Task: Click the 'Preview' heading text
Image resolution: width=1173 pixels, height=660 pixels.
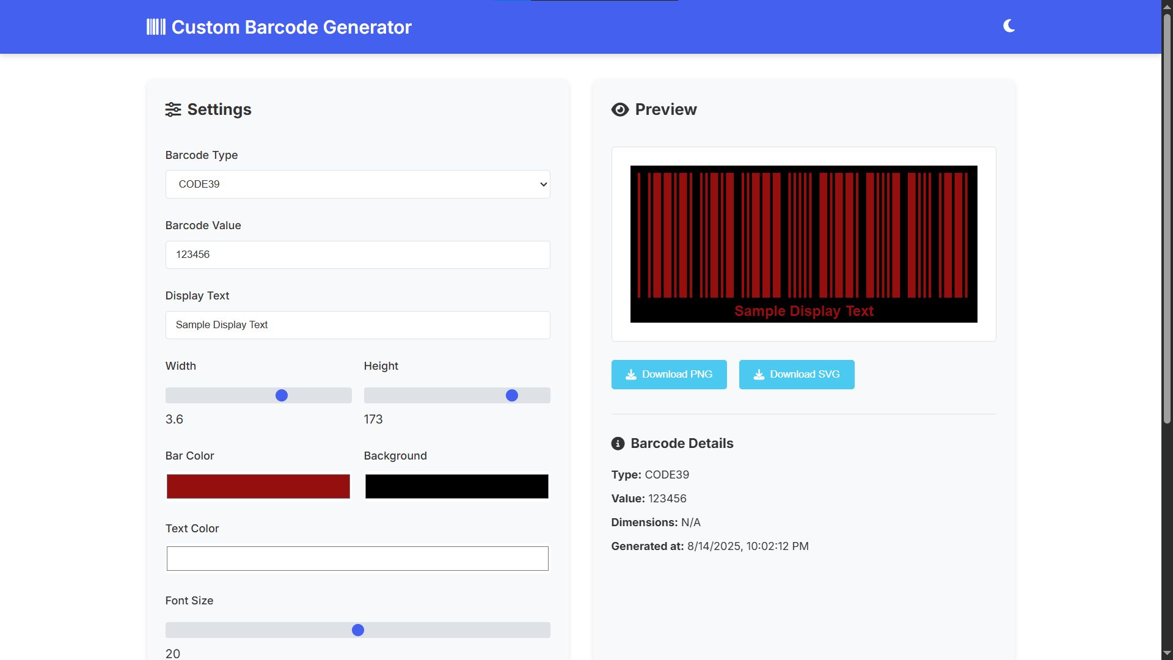Action: point(666,109)
